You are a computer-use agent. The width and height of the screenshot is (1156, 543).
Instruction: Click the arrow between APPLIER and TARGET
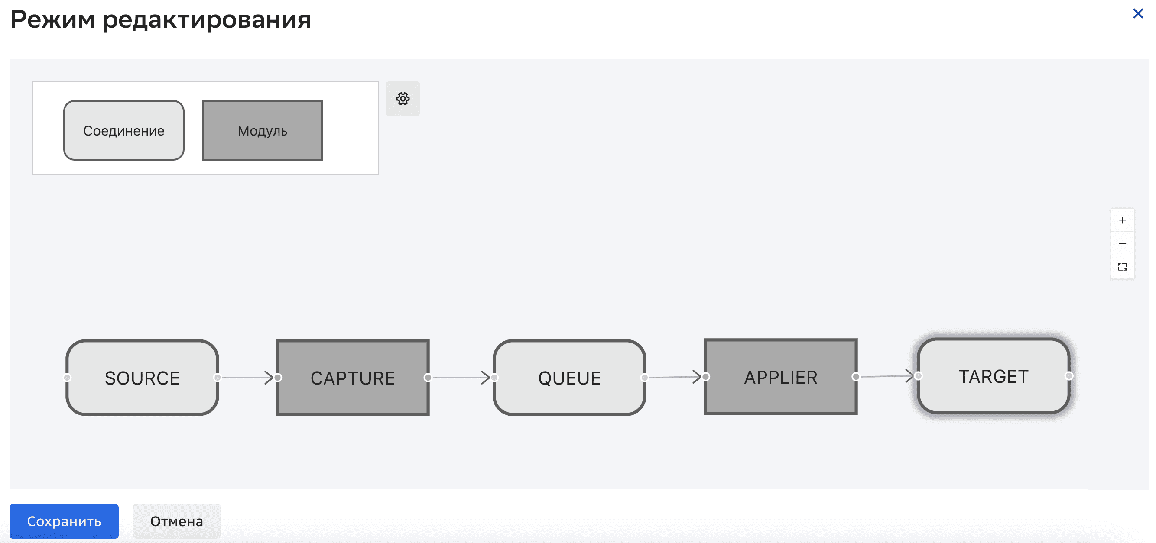(x=886, y=376)
